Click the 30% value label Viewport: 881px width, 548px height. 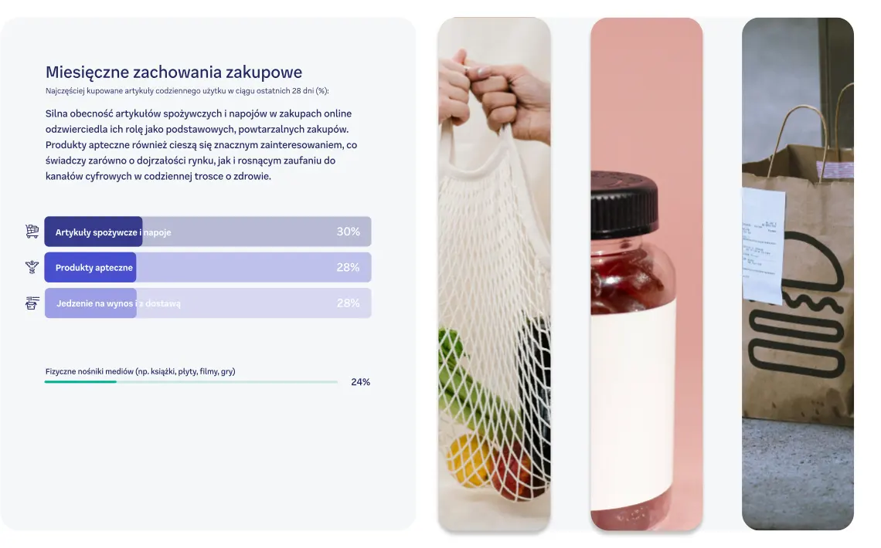pyautogui.click(x=349, y=232)
